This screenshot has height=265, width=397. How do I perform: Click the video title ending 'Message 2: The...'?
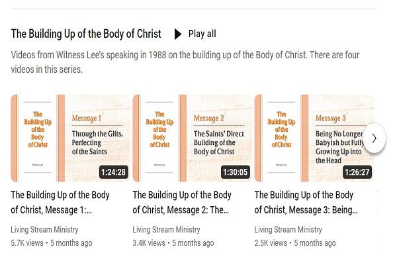[x=182, y=202]
